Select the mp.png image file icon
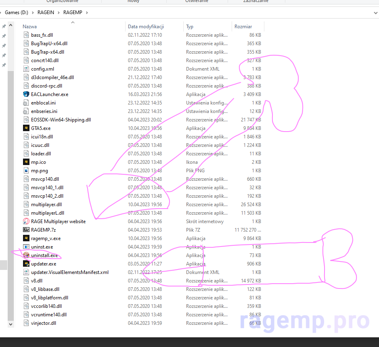This screenshot has width=379, height=347. click(x=27, y=171)
